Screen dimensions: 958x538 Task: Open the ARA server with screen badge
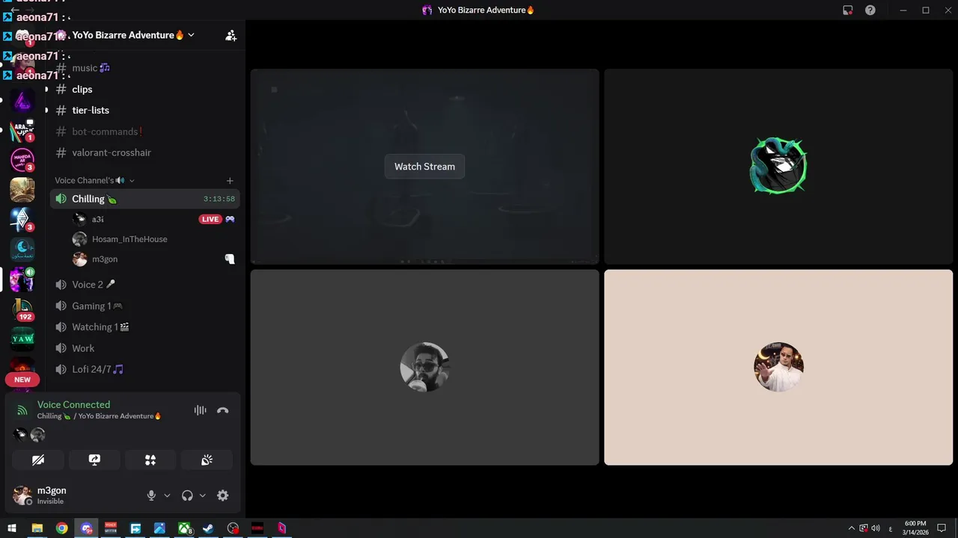[x=22, y=131]
